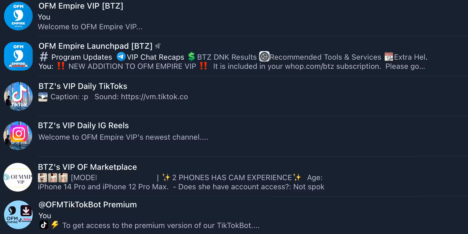Open the vm.tiktok.co sound link preview
468x234 pixels.
click(x=154, y=97)
